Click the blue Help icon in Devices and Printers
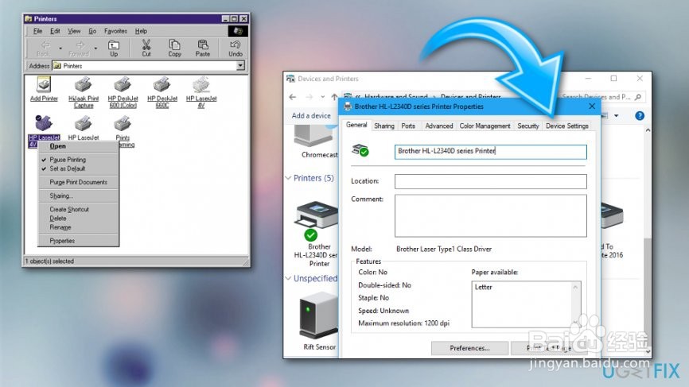689x387 pixels. [640, 116]
